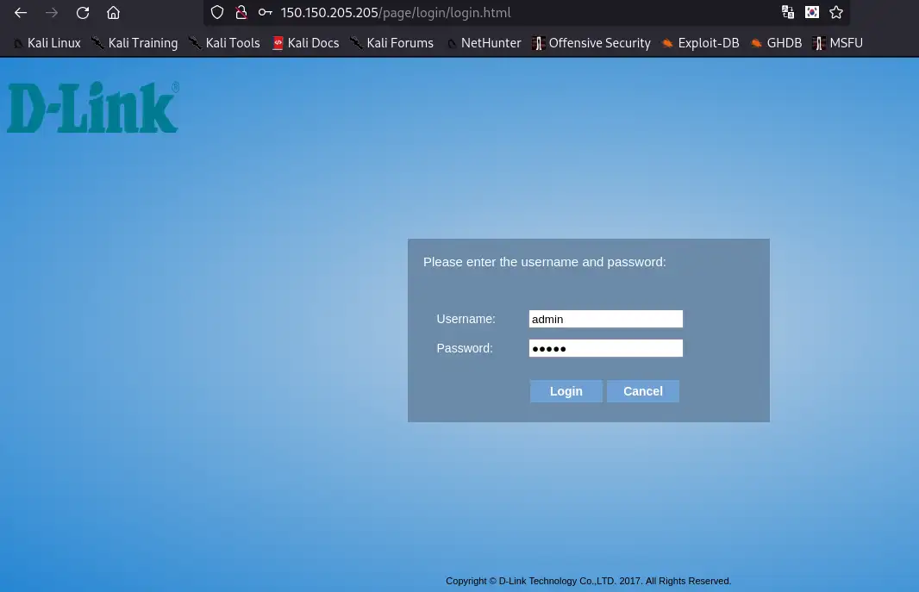Open the browser home page
Screen dimensions: 919x592
pyautogui.click(x=113, y=12)
